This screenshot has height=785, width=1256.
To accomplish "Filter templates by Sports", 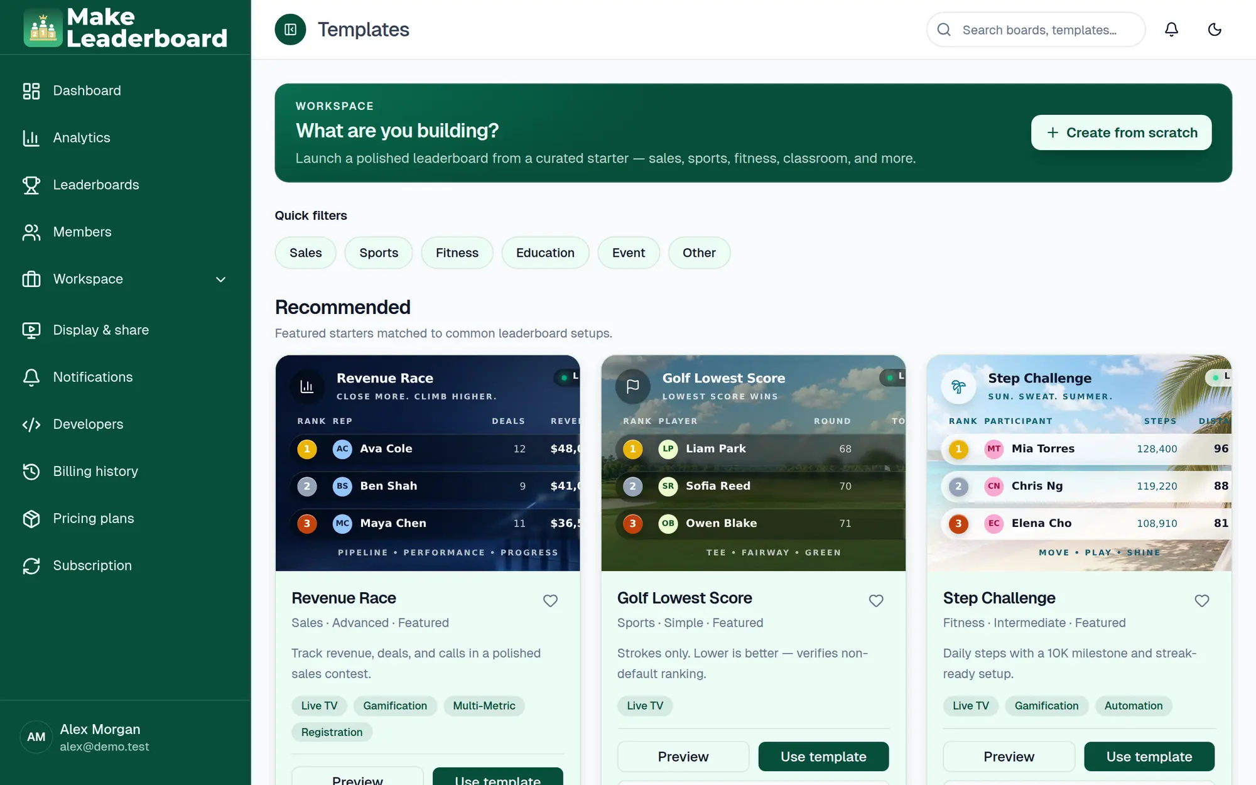I will [379, 253].
